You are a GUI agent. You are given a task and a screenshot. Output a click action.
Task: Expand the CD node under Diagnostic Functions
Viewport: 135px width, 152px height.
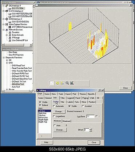click(x=7, y=60)
